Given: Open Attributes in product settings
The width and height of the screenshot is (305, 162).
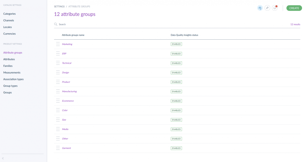Looking at the screenshot, I should point(9,59).
